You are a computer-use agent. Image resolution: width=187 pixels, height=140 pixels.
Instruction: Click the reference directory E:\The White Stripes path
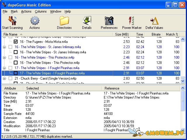point(131,97)
